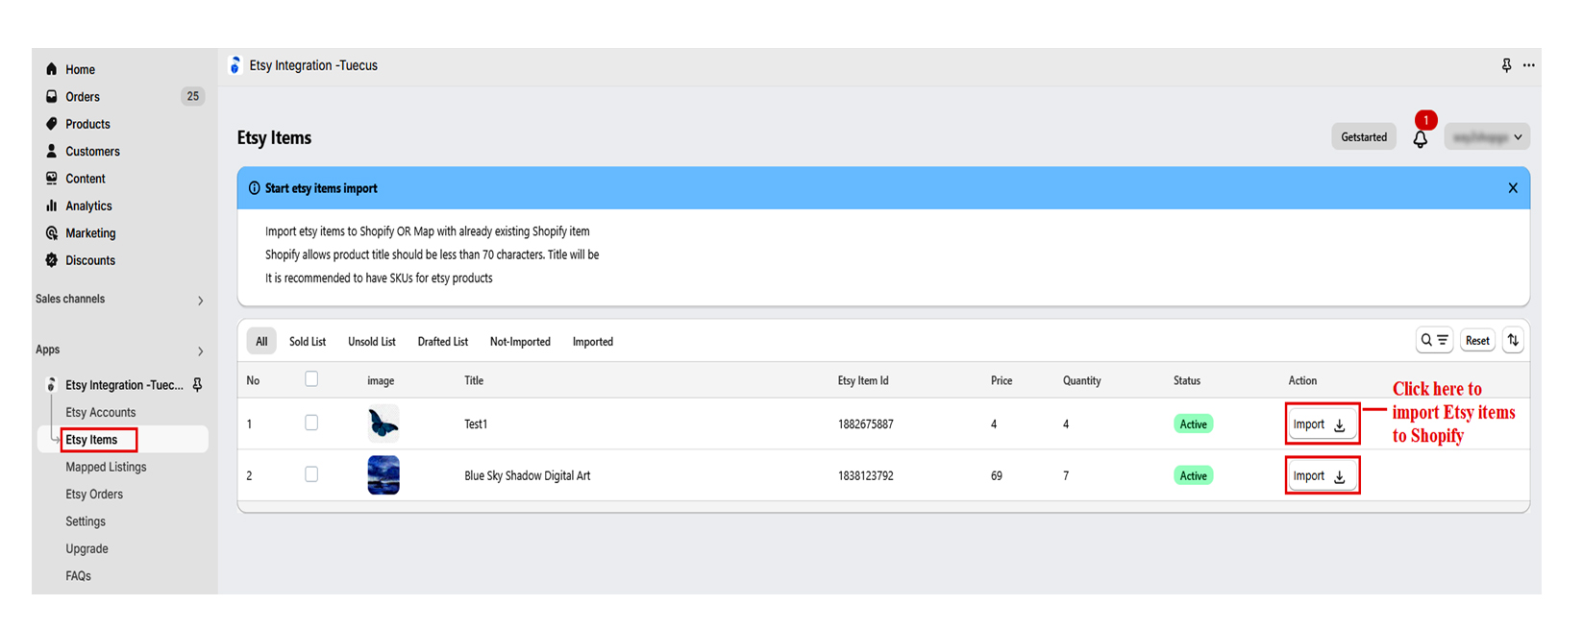Open notifications with the bell icon
Viewport: 1583px width, 629px height.
click(x=1421, y=138)
